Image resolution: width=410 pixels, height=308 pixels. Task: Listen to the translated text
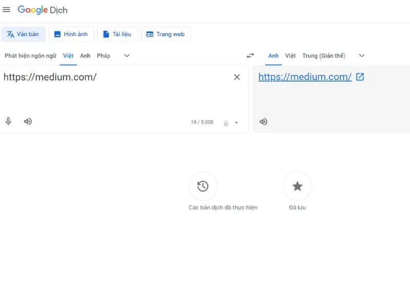pyautogui.click(x=263, y=122)
